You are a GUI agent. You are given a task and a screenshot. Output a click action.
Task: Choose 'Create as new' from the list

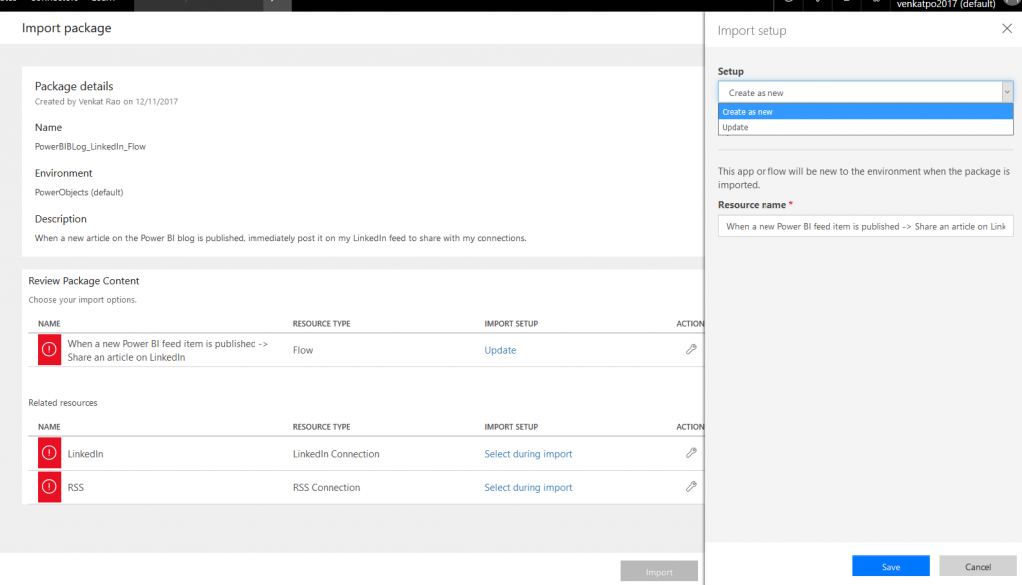pyautogui.click(x=864, y=112)
